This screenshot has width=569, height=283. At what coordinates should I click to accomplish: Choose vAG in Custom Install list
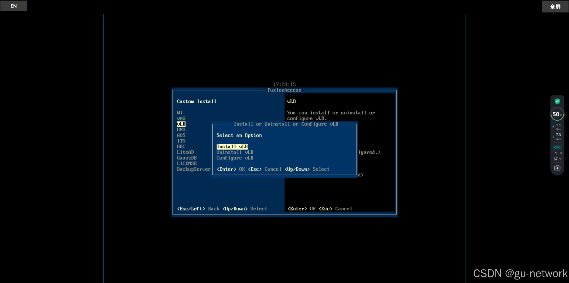pyautogui.click(x=181, y=118)
